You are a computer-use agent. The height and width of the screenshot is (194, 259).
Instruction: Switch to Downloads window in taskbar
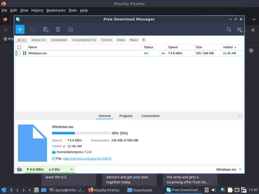coord(140,190)
